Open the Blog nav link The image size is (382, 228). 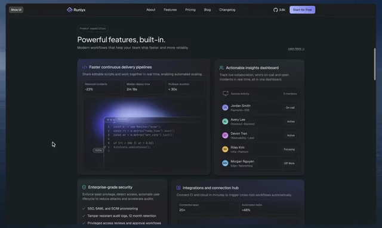(207, 10)
